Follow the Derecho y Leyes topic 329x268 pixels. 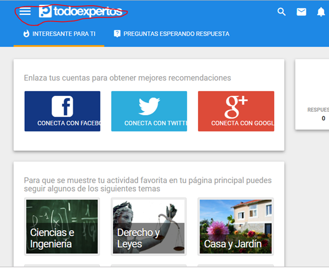pyautogui.click(x=149, y=226)
